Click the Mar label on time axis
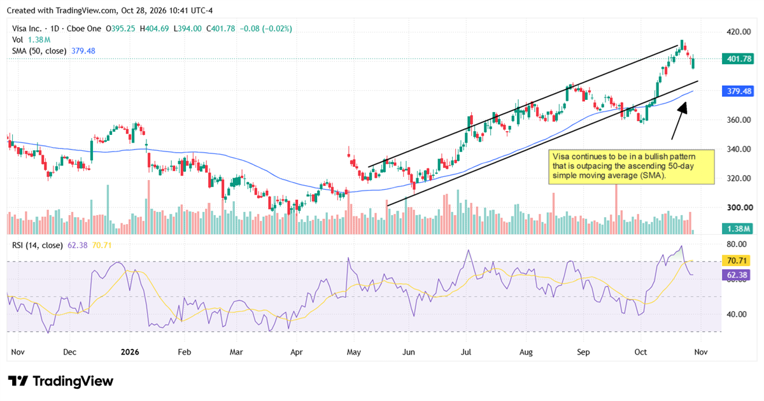The height and width of the screenshot is (401, 764). click(x=236, y=351)
